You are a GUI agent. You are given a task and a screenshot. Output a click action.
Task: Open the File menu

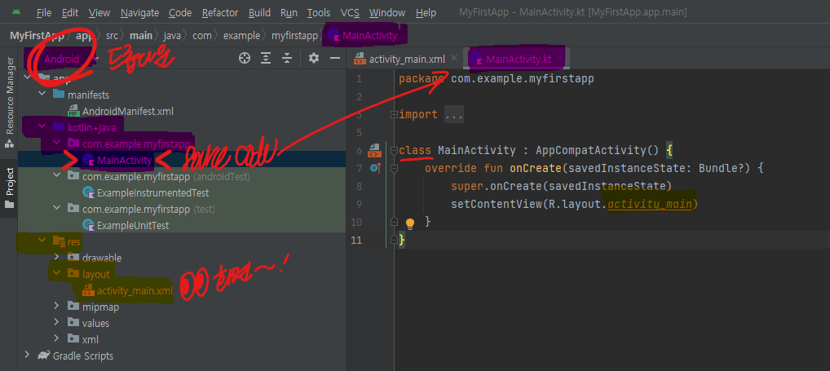[44, 13]
